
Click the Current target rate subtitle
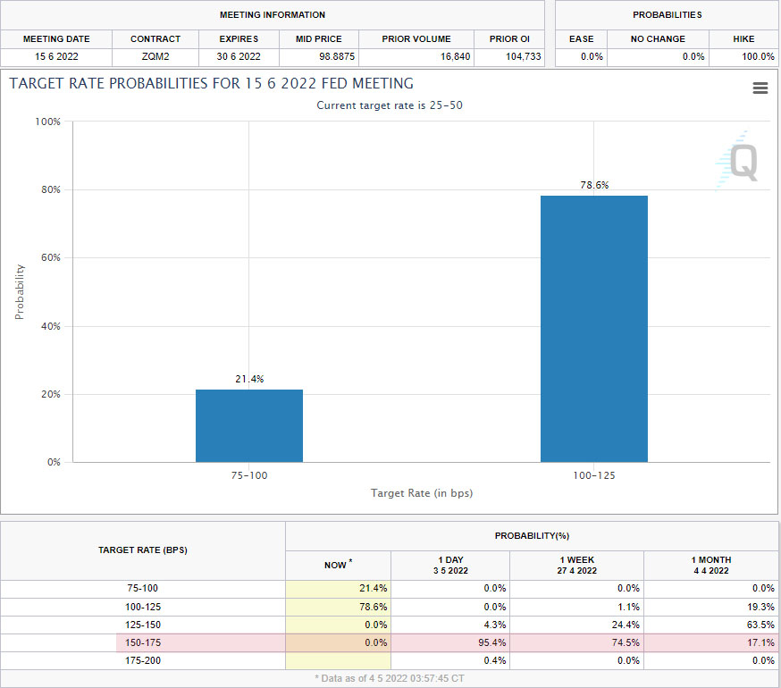[x=390, y=105]
